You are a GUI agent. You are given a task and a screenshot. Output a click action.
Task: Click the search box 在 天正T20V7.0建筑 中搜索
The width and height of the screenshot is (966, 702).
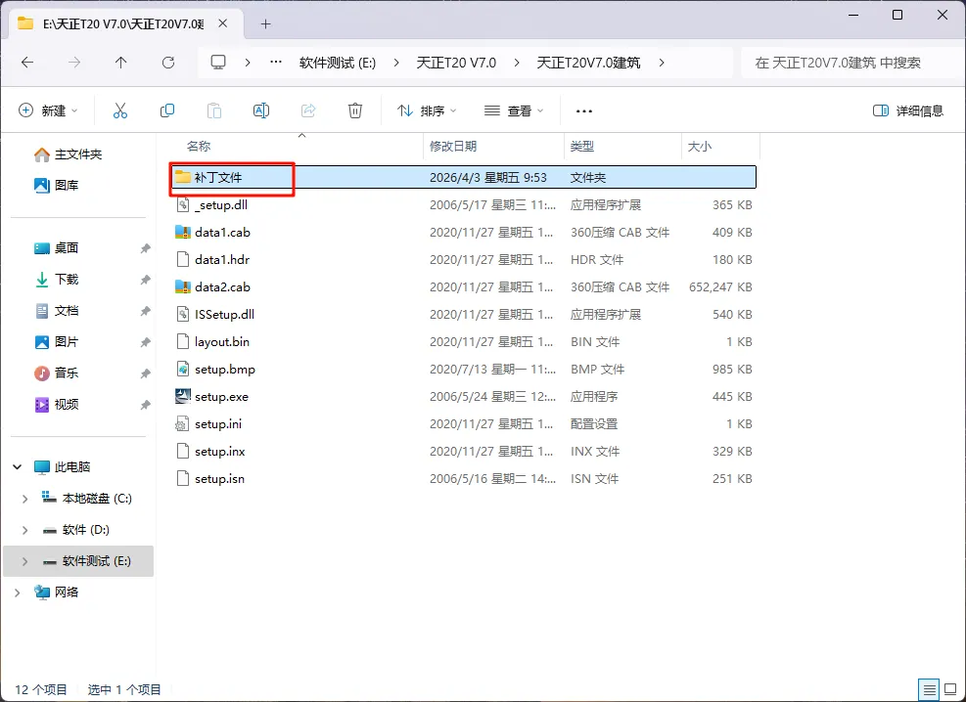coord(851,63)
